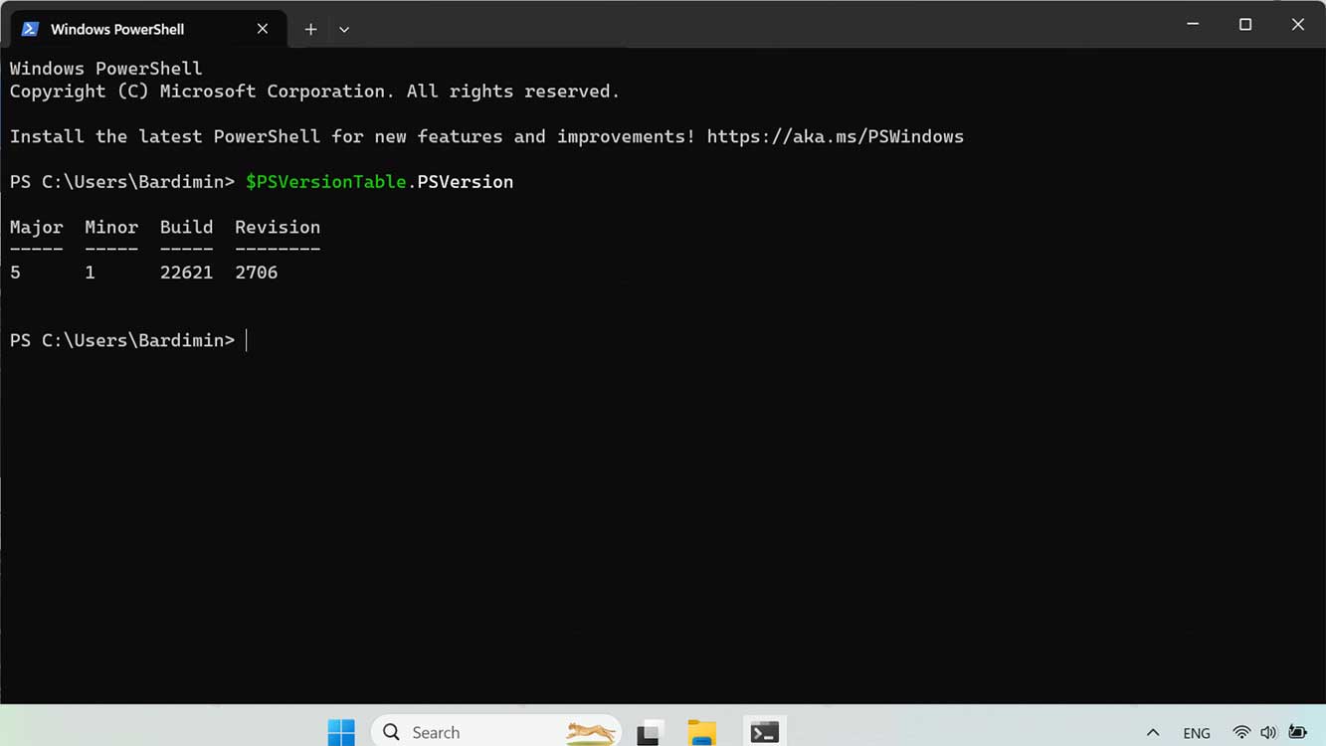The height and width of the screenshot is (746, 1326).
Task: Click the Major value 5
Action: [15, 273]
